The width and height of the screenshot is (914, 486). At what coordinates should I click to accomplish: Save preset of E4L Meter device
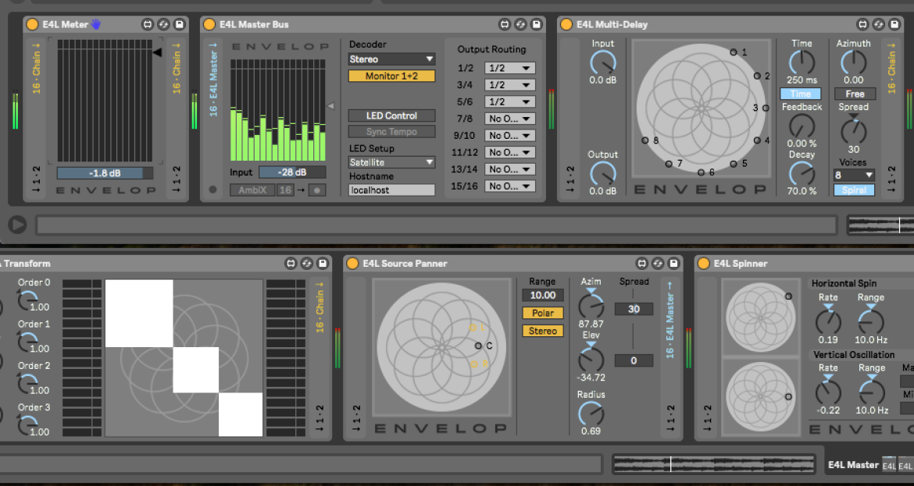[x=179, y=24]
